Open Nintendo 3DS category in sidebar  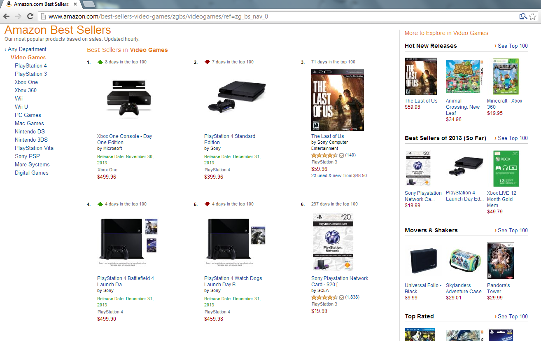pos(31,140)
